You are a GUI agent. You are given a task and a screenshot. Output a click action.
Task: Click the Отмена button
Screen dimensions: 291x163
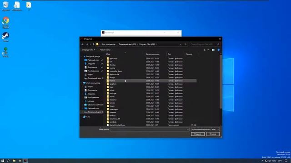click(x=213, y=134)
